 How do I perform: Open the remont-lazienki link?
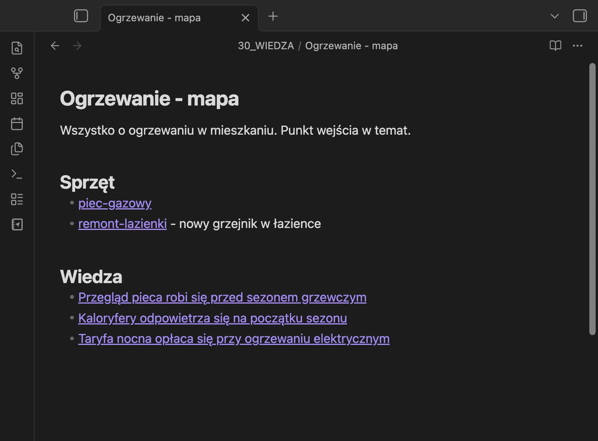122,224
